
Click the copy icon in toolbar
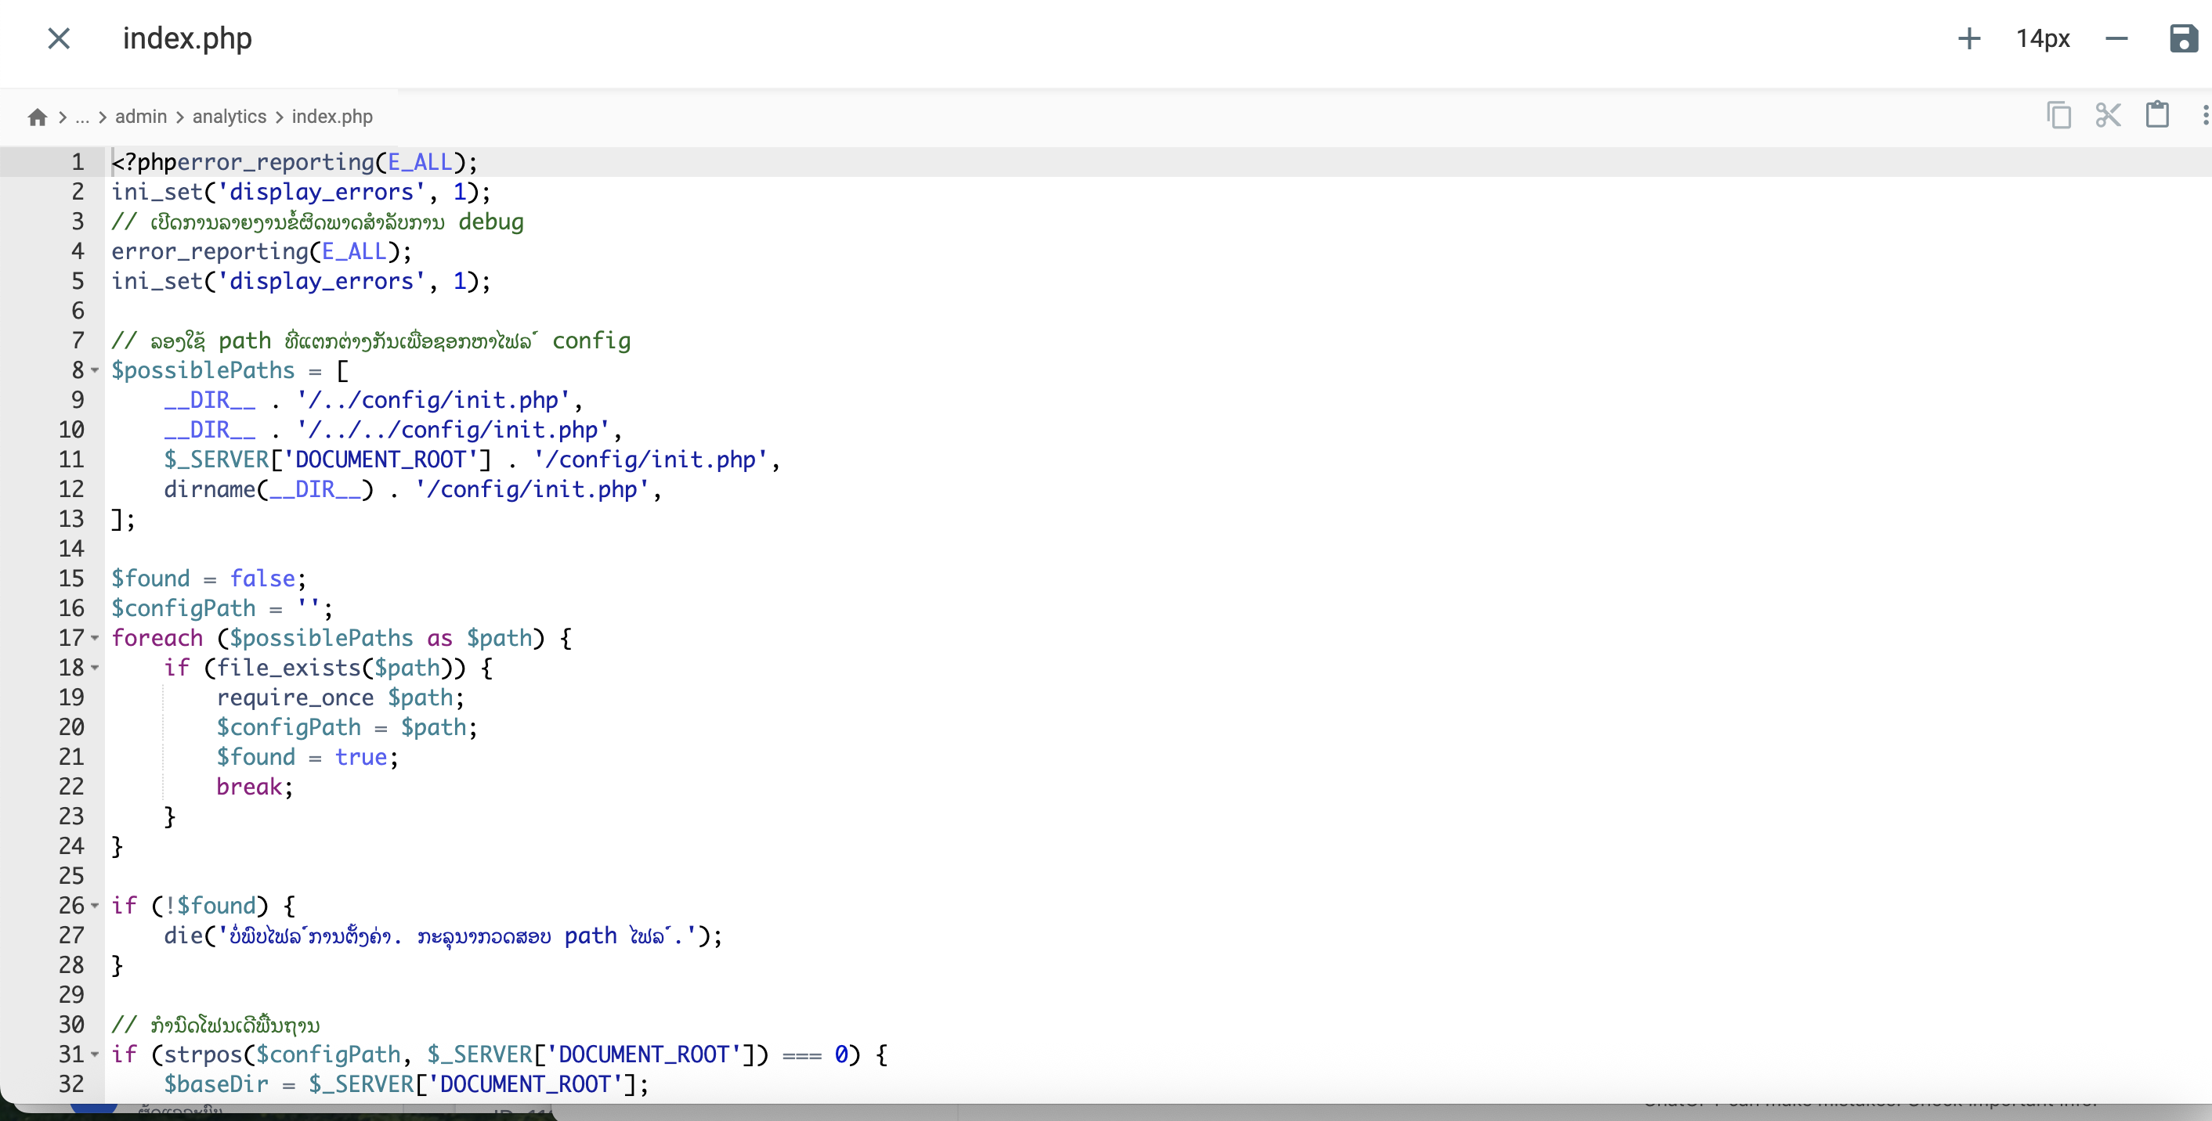(2058, 115)
